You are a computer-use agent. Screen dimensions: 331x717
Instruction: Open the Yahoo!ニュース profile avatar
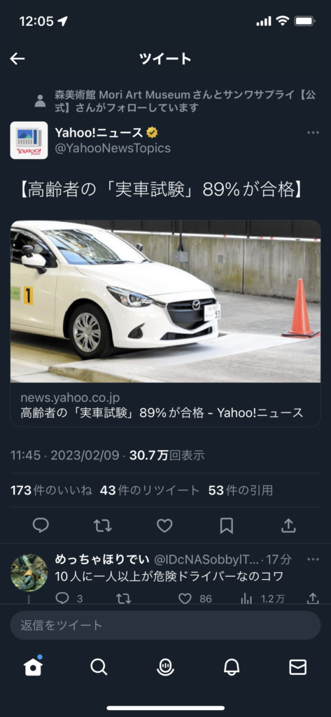[x=29, y=140]
